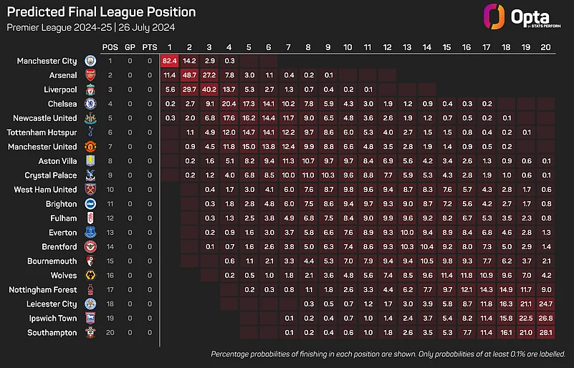This screenshot has width=574, height=368.
Task: Click the Everton club crest
Action: [x=90, y=233]
